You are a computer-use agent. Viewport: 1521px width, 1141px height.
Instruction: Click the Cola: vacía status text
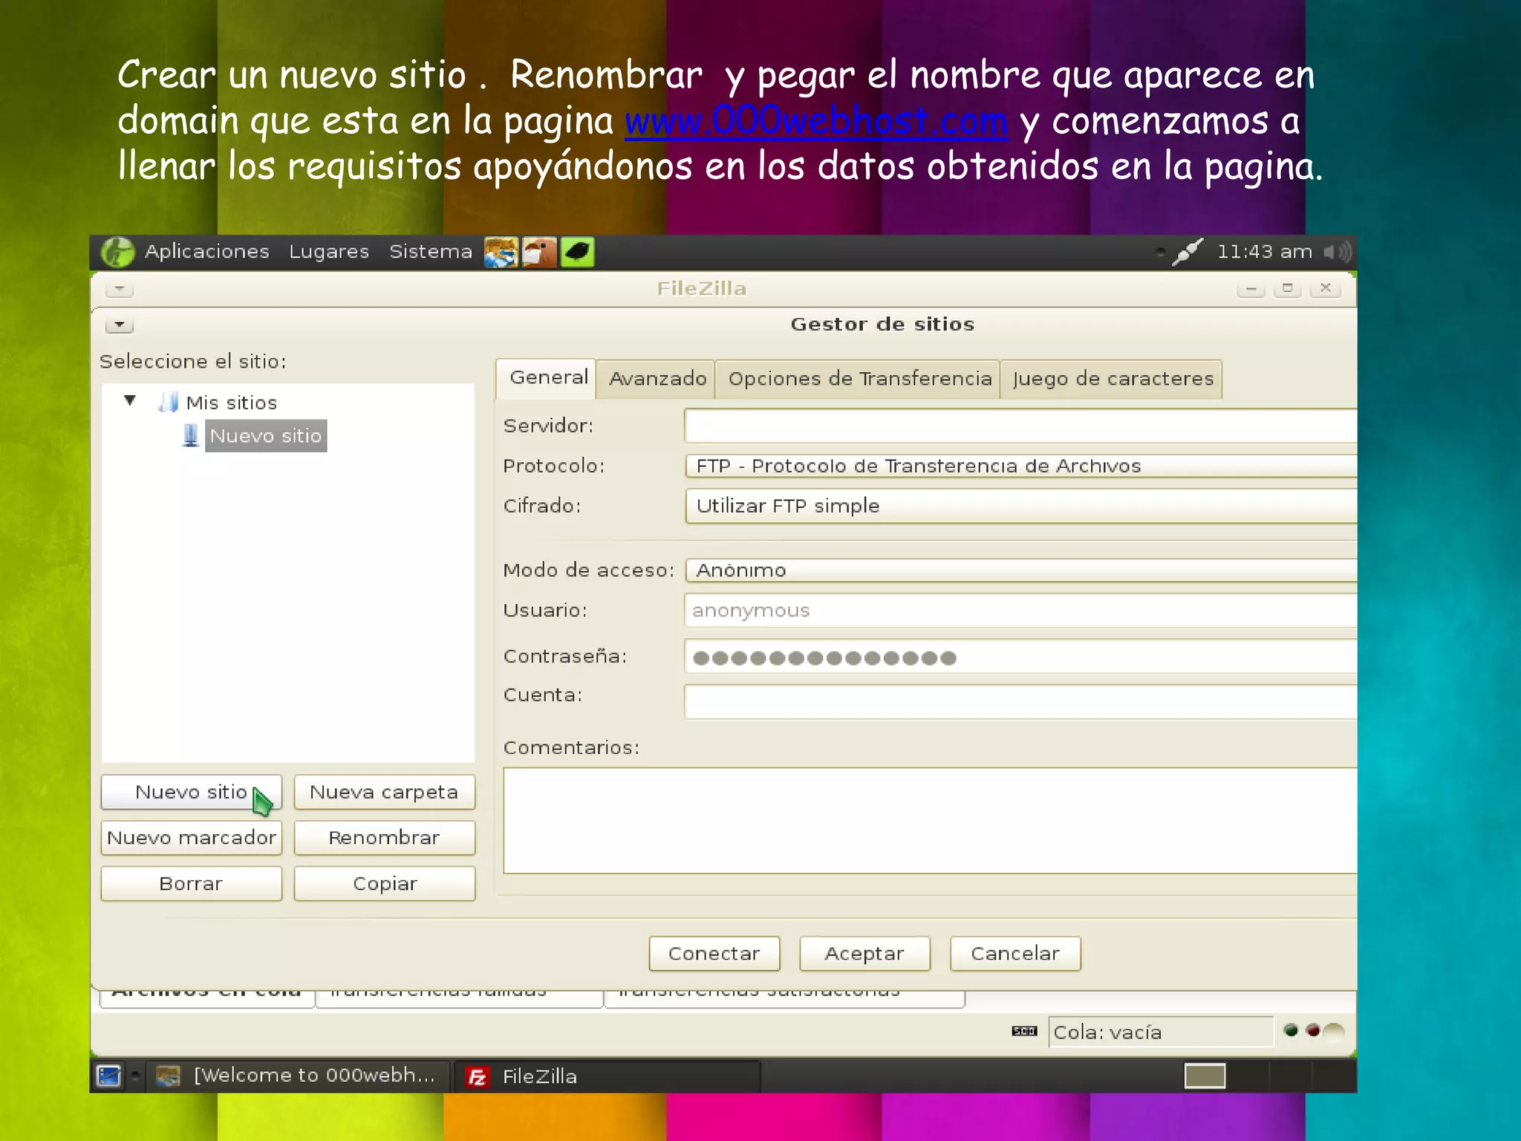[1107, 1032]
